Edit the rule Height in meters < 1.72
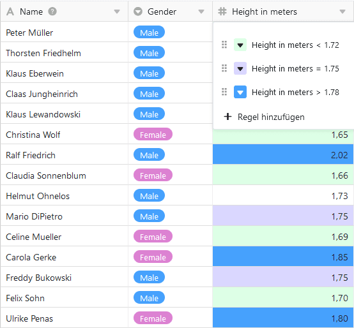 click(x=295, y=45)
